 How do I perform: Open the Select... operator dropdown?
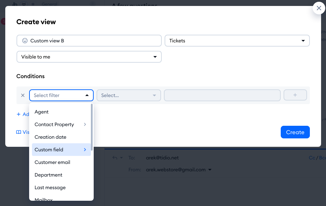tap(128, 95)
